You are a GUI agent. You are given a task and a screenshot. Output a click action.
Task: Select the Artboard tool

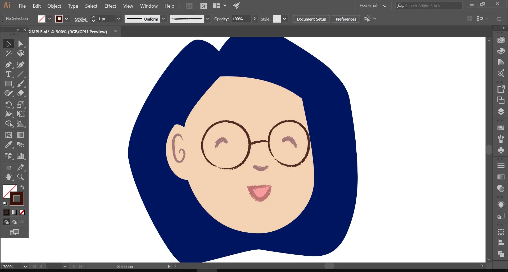click(8, 167)
